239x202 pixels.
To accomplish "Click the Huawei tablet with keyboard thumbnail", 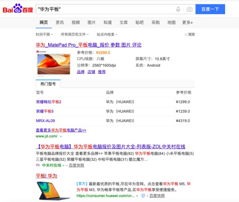I will (x=53, y=191).
